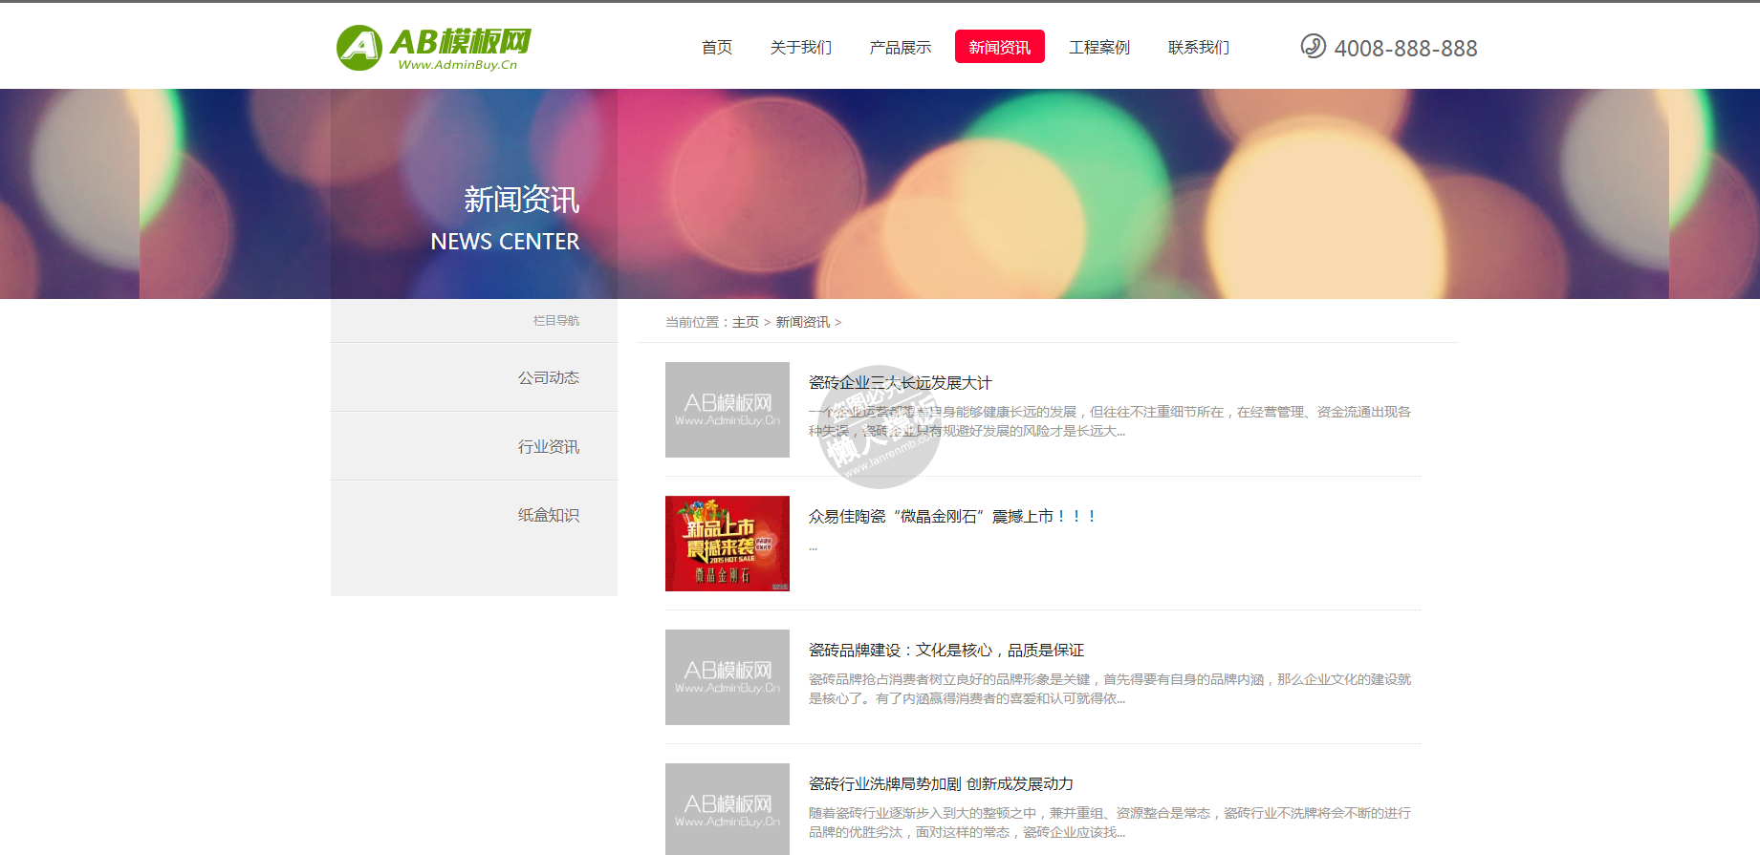This screenshot has height=855, width=1760.
Task: Go to 关于我们 in navigation
Action: [800, 47]
